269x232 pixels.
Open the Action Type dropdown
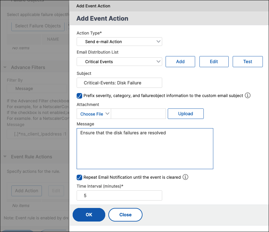point(119,42)
